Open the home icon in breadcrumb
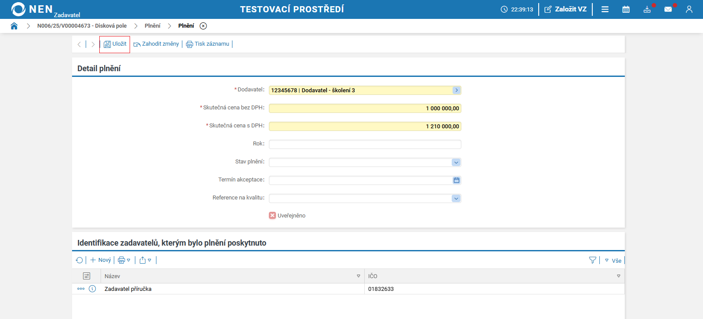This screenshot has height=319, width=703. [x=14, y=26]
